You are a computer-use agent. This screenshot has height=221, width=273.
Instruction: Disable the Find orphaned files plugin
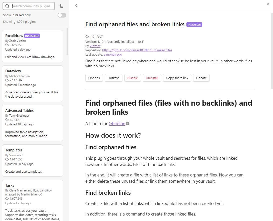(132, 78)
